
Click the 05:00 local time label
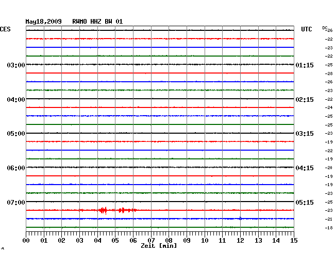16,134
